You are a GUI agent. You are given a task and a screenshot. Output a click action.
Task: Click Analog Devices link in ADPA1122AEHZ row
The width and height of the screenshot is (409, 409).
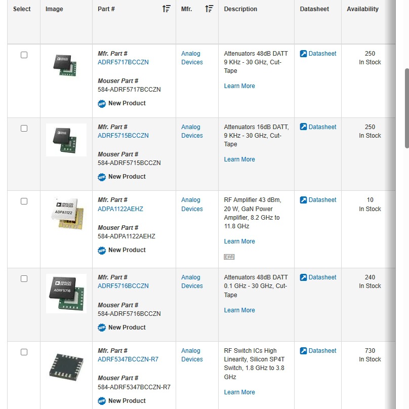tap(192, 204)
